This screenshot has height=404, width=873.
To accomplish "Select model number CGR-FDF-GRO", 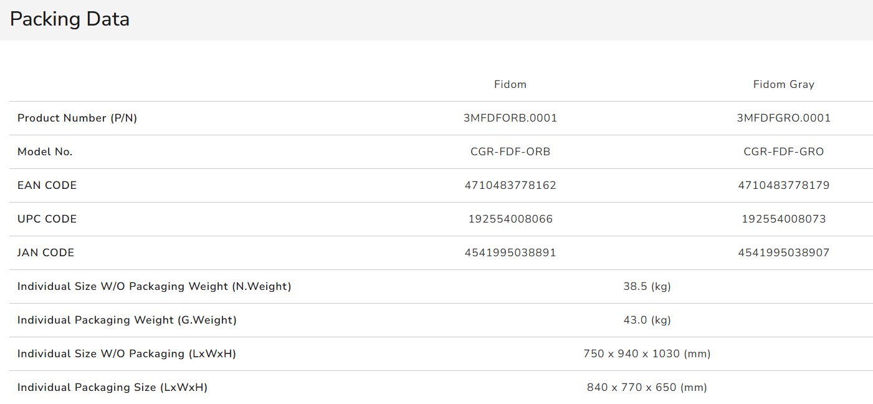I will [783, 151].
